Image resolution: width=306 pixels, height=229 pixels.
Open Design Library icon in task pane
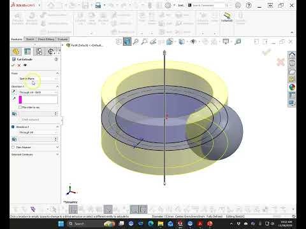(x=292, y=64)
